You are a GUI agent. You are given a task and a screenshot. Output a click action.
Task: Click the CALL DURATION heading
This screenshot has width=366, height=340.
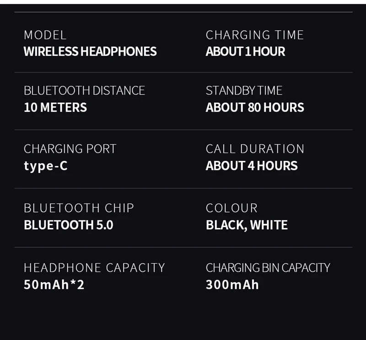point(255,149)
